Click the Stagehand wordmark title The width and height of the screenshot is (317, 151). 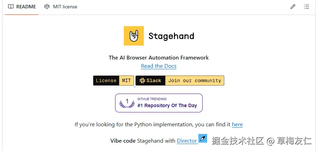(171, 36)
